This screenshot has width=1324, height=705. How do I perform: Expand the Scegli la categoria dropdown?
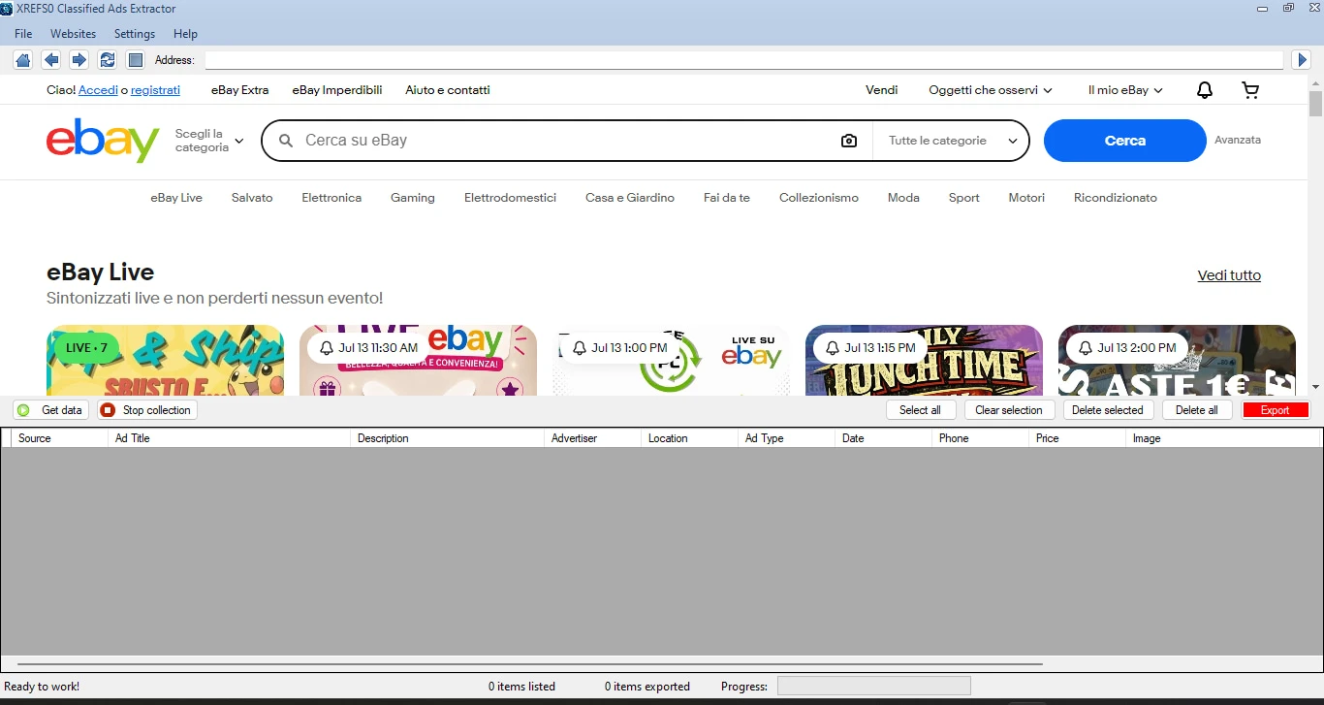click(x=209, y=141)
